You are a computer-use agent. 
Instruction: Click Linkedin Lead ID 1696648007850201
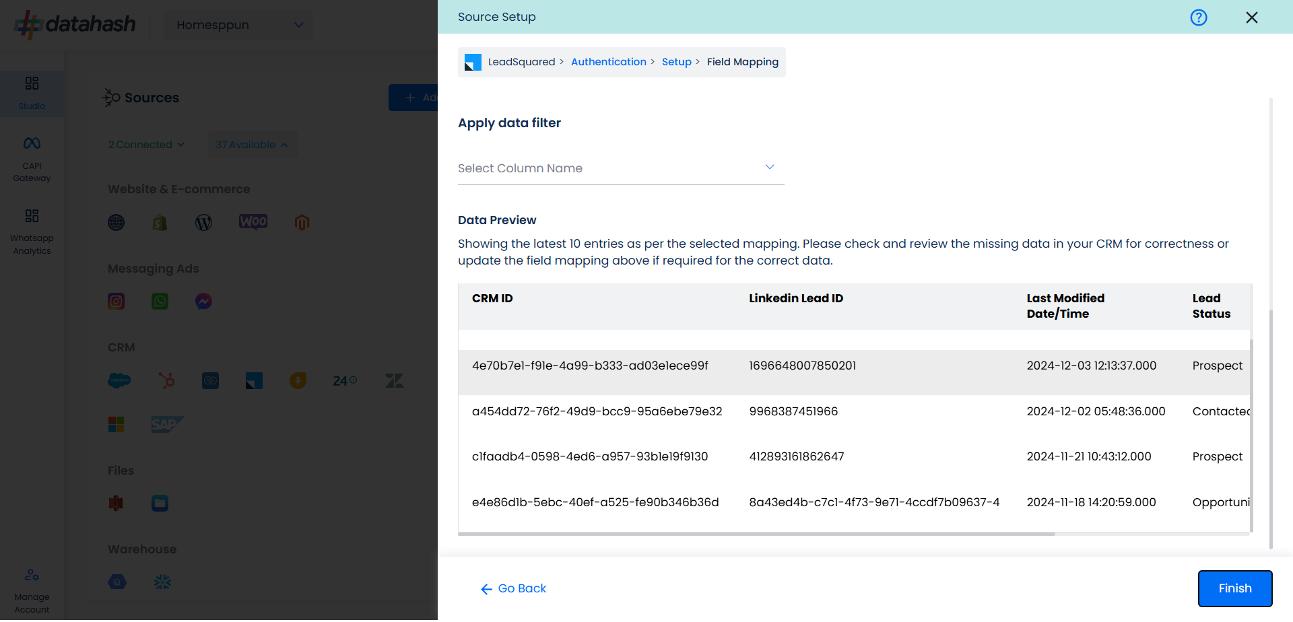pyautogui.click(x=803, y=366)
